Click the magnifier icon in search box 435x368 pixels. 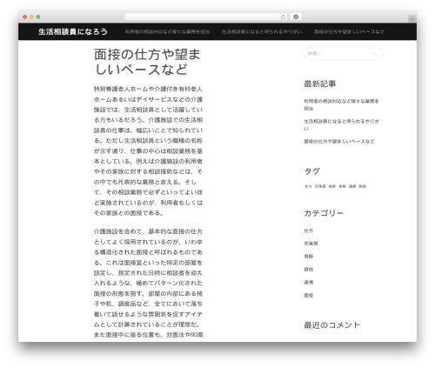(374, 53)
